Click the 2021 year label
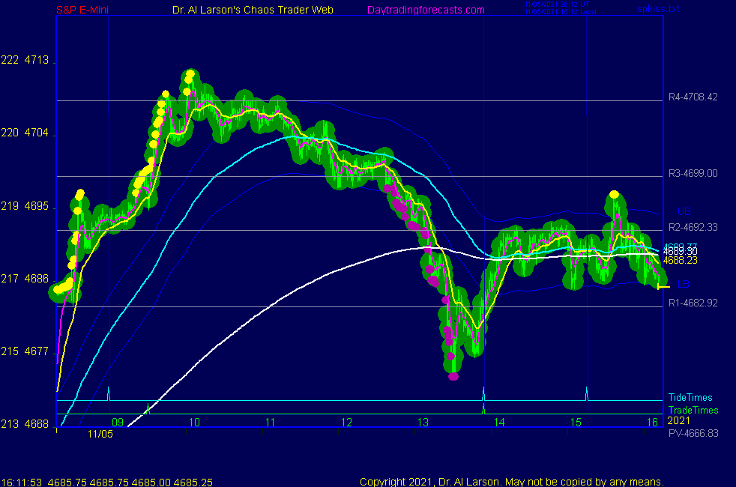Screen dimensions: 736x487 point(679,421)
